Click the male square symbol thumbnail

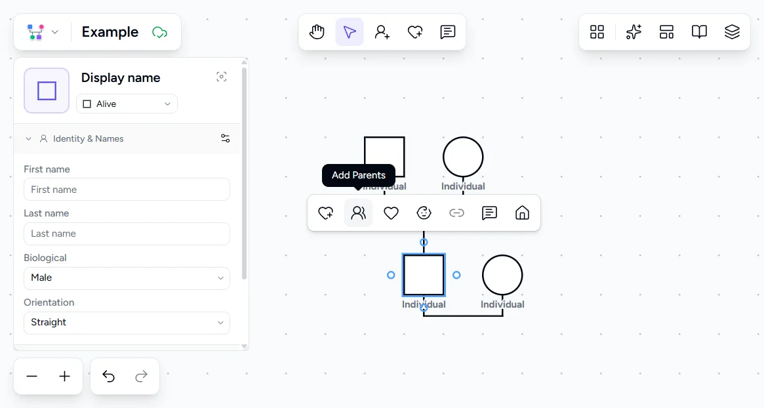pos(47,91)
